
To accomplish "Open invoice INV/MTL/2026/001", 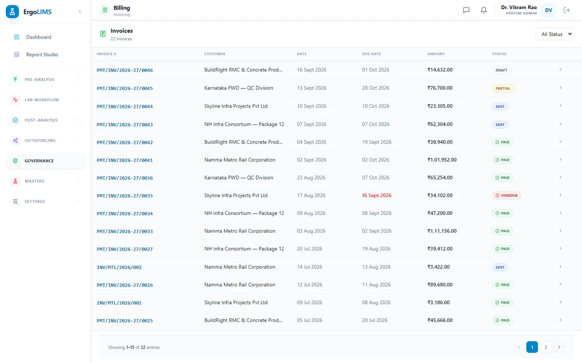I will coord(119,303).
